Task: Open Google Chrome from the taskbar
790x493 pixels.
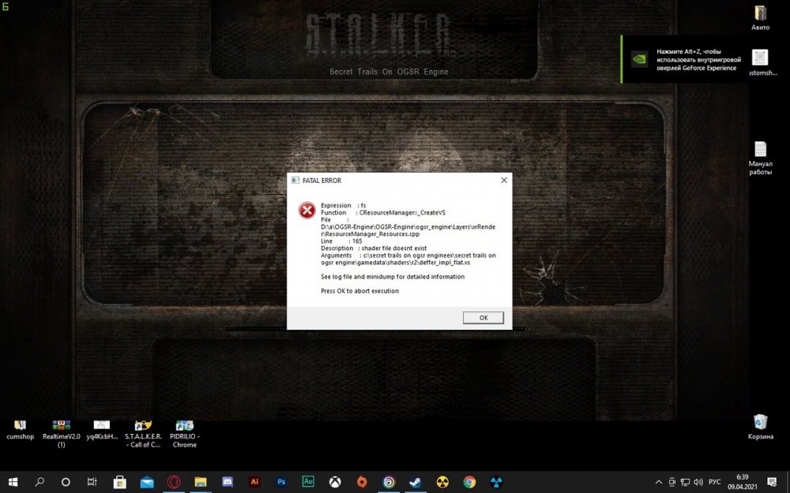Action: 469,482
